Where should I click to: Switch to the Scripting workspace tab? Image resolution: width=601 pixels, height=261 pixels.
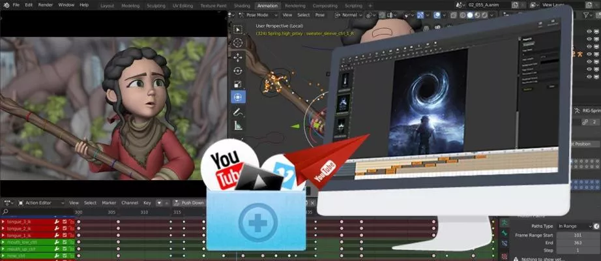pyautogui.click(x=353, y=6)
